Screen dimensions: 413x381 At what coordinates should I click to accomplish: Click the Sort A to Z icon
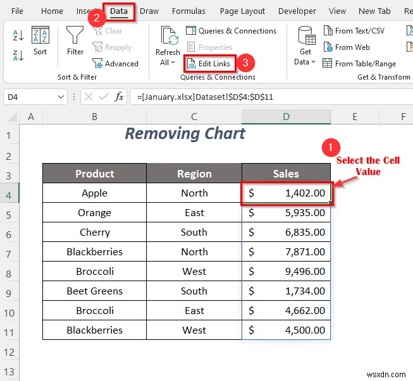point(18,35)
